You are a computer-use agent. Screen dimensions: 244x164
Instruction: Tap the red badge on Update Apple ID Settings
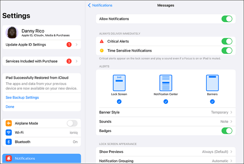pyautogui.click(x=69, y=45)
